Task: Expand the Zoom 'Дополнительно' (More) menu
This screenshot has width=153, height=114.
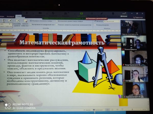Action: click(124, 15)
